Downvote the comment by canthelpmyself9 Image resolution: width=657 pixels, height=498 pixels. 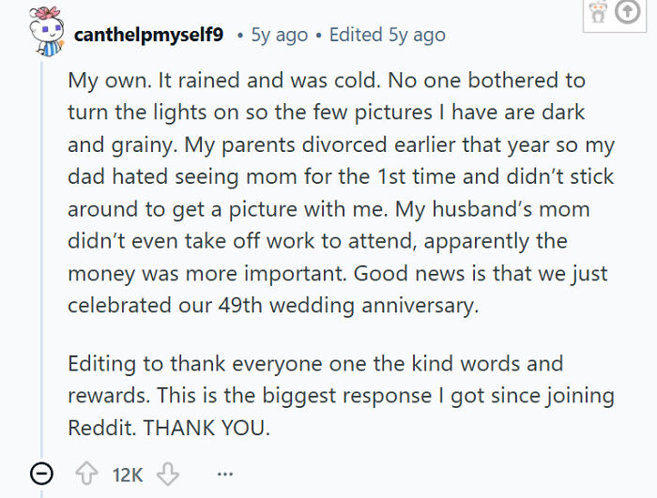tap(167, 475)
